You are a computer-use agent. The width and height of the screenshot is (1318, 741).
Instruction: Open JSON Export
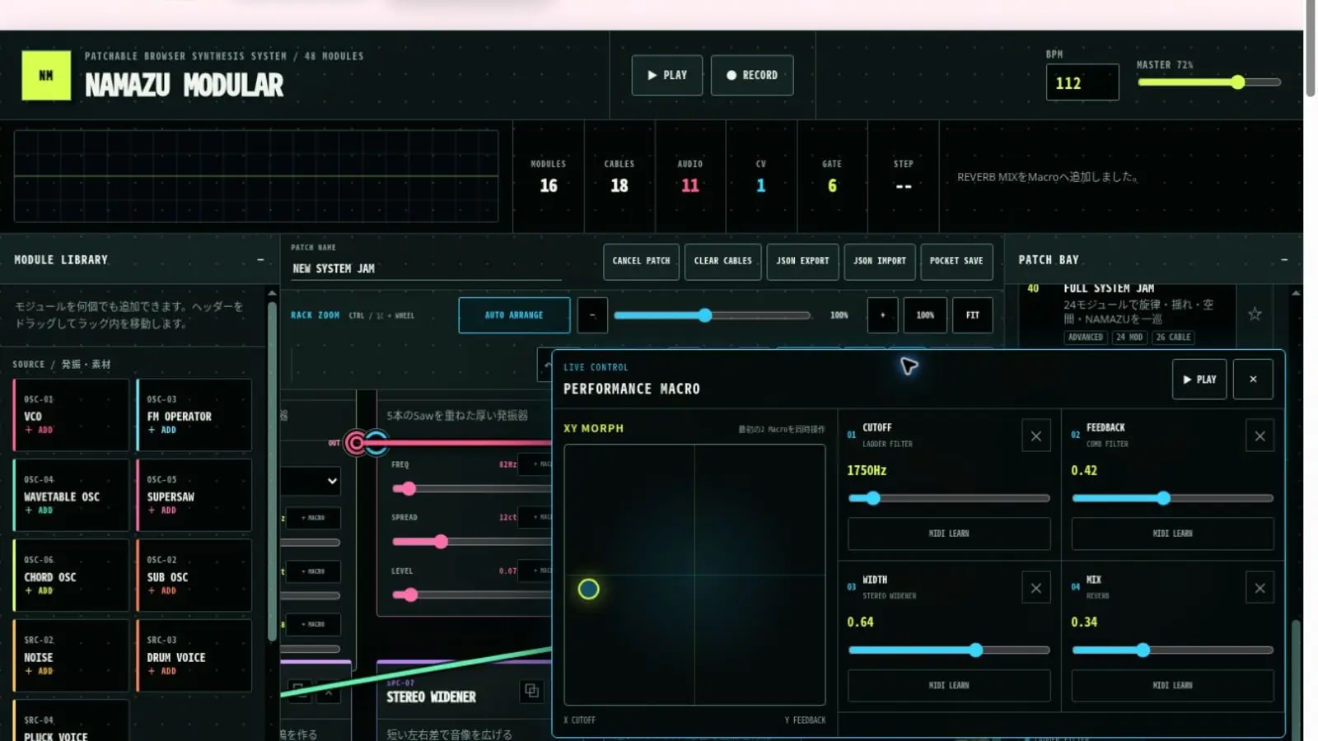click(802, 261)
